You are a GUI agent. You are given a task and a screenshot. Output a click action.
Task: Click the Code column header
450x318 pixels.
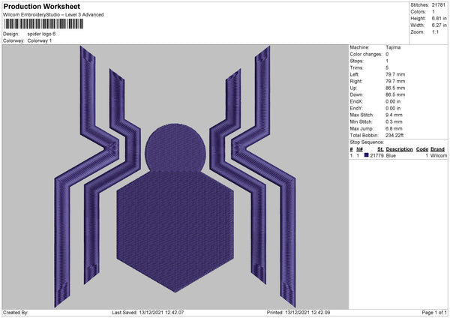pos(422,148)
